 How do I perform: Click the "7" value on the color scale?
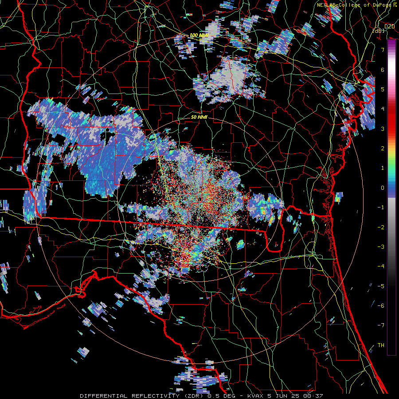click(x=383, y=50)
